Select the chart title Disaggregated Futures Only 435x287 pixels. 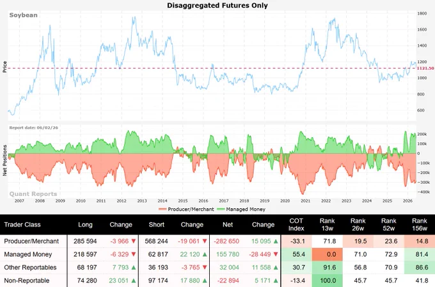click(217, 5)
